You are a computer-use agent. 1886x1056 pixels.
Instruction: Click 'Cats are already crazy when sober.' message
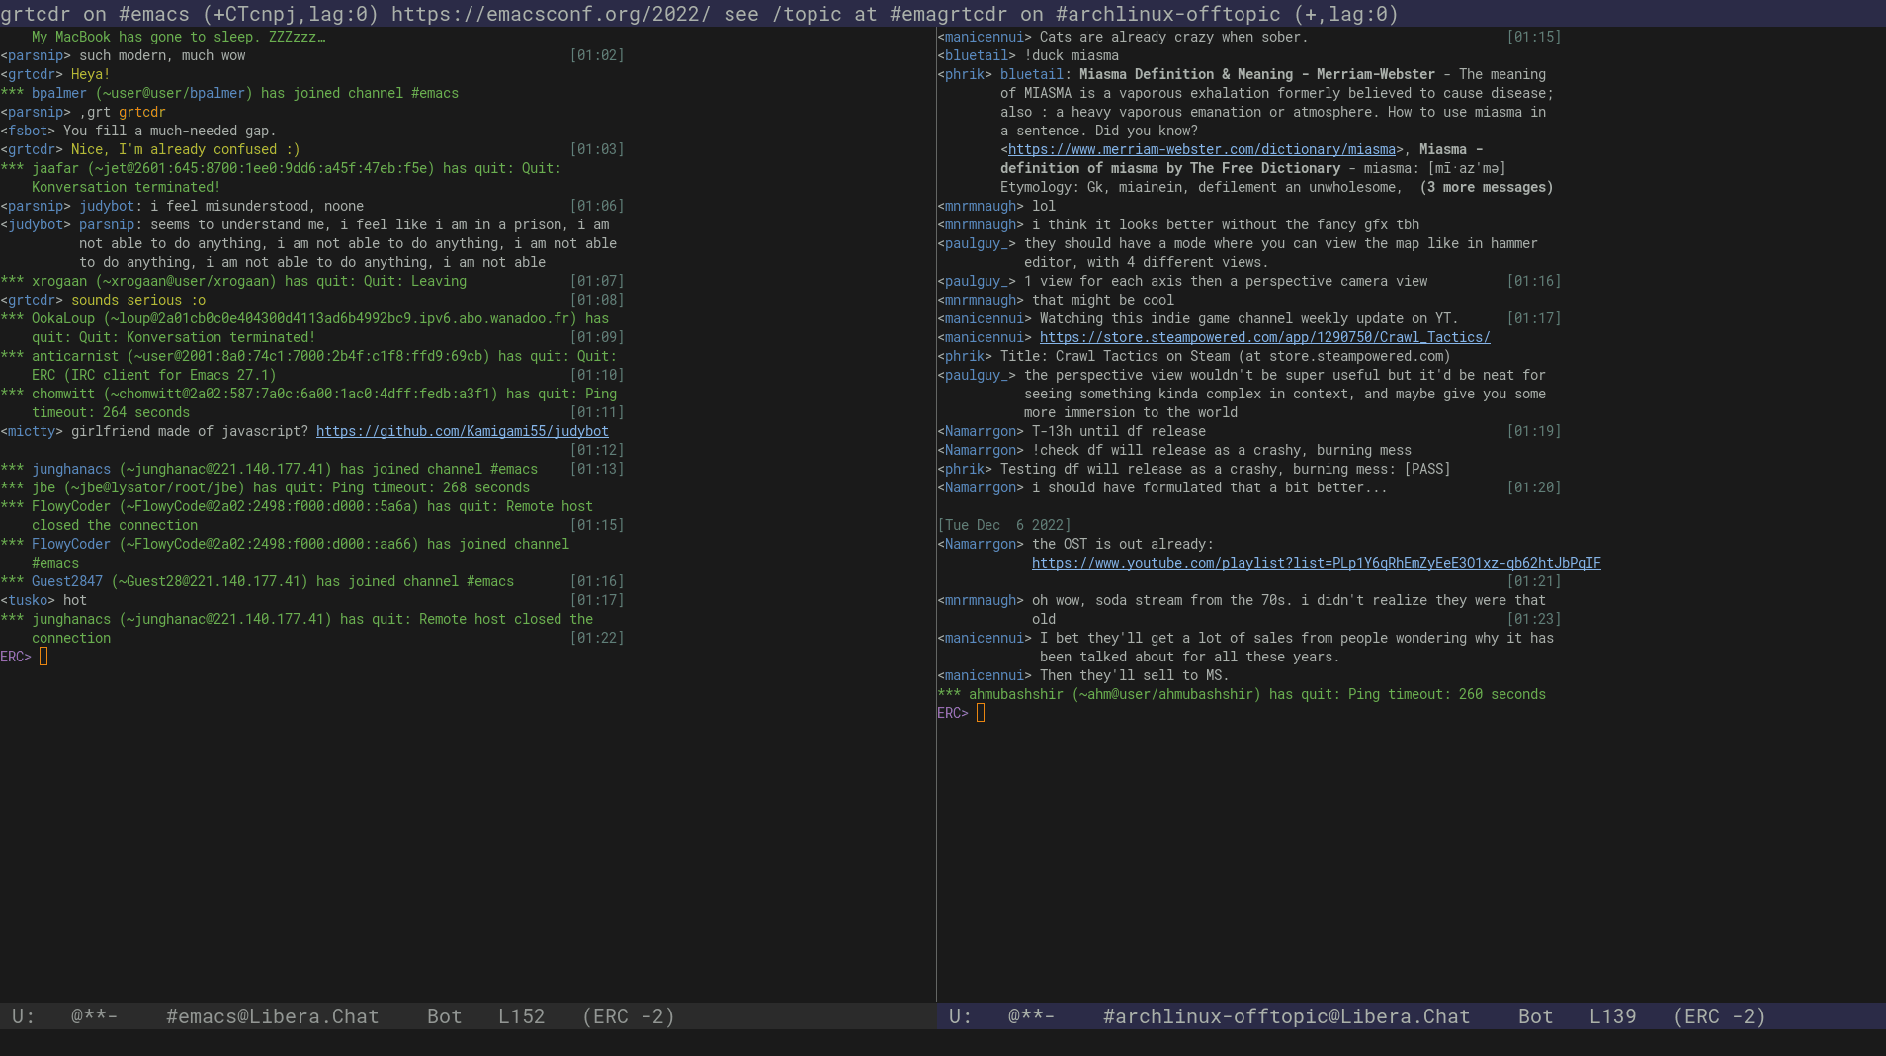click(x=1174, y=37)
